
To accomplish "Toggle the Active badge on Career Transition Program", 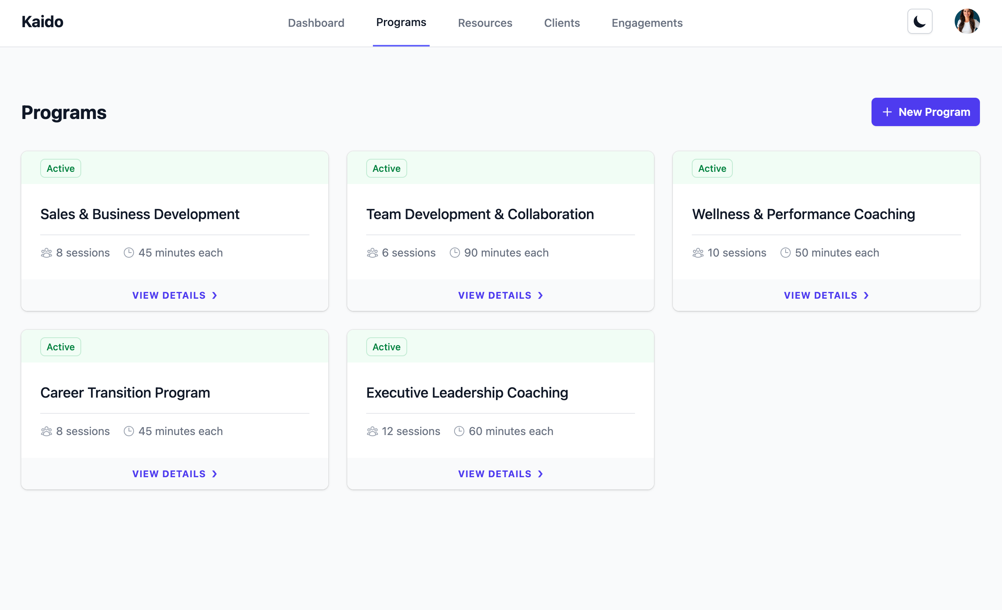I will coord(60,347).
